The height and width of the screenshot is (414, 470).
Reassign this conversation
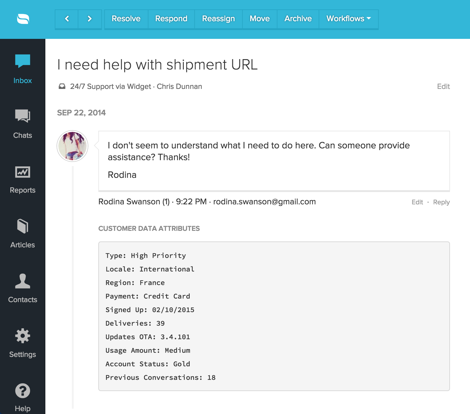tap(218, 19)
